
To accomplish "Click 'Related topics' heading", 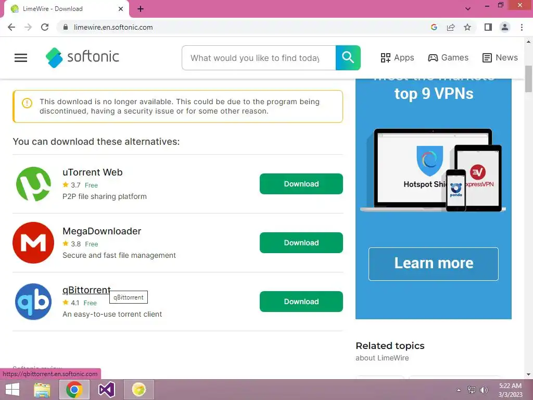I will [x=390, y=346].
